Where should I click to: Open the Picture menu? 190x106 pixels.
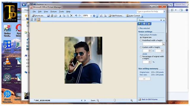click(53, 12)
